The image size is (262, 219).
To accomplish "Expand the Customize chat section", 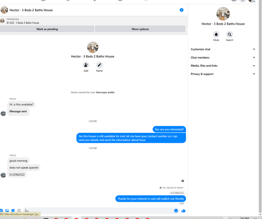I will [x=223, y=49].
